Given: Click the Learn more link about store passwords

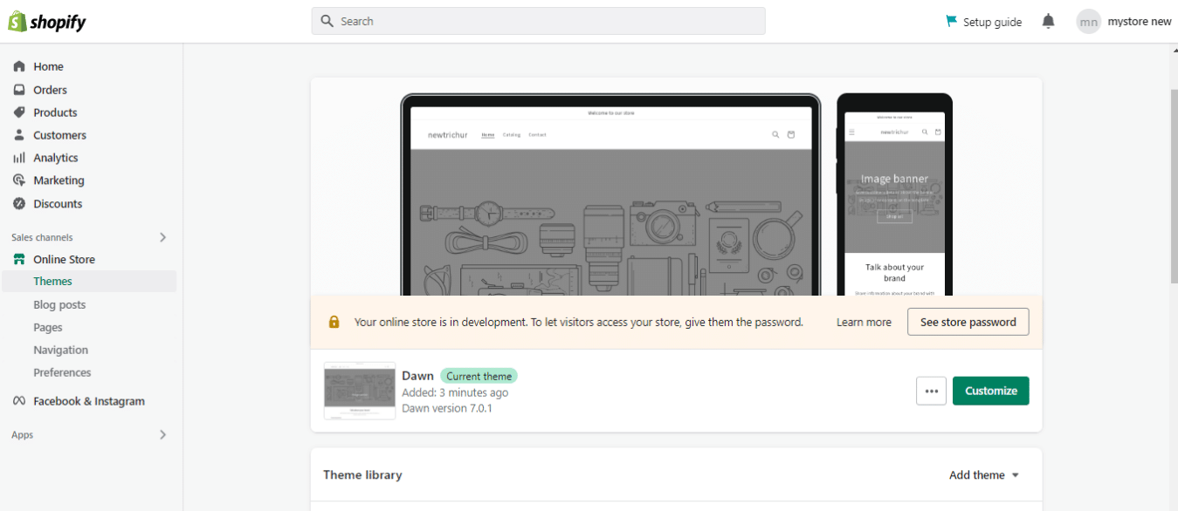Looking at the screenshot, I should (x=863, y=321).
